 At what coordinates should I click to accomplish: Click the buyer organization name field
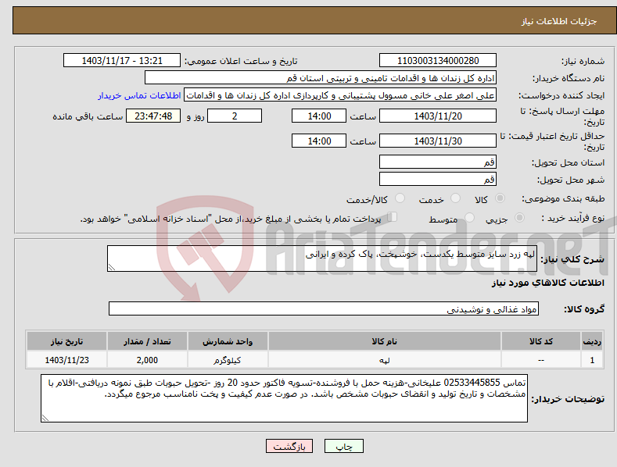click(x=321, y=78)
